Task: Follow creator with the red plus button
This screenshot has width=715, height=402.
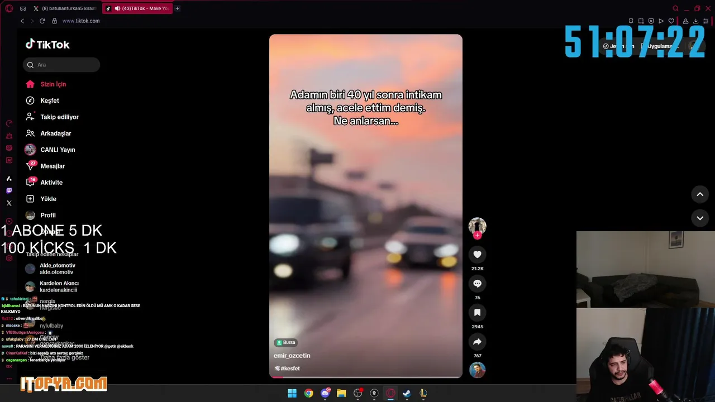Action: [x=477, y=236]
